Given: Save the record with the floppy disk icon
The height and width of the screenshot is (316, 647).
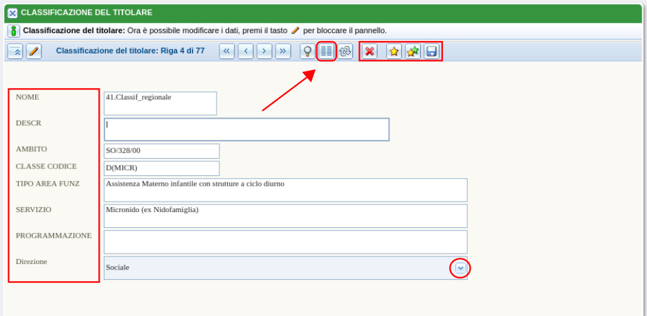Looking at the screenshot, I should pos(431,51).
